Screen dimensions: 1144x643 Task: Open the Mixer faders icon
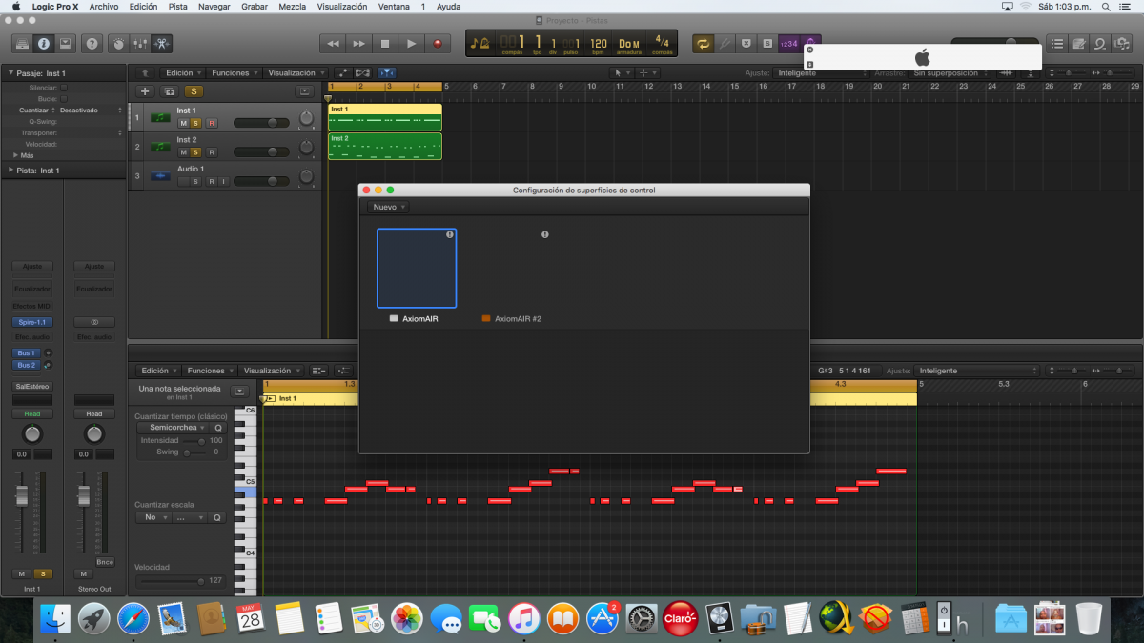coord(140,43)
